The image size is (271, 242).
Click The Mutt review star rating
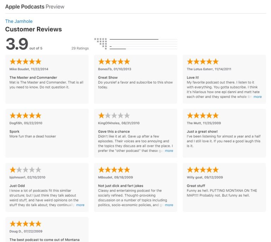pos(203,116)
